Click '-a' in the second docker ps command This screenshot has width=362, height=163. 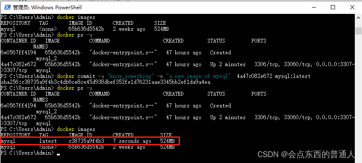click(89, 88)
